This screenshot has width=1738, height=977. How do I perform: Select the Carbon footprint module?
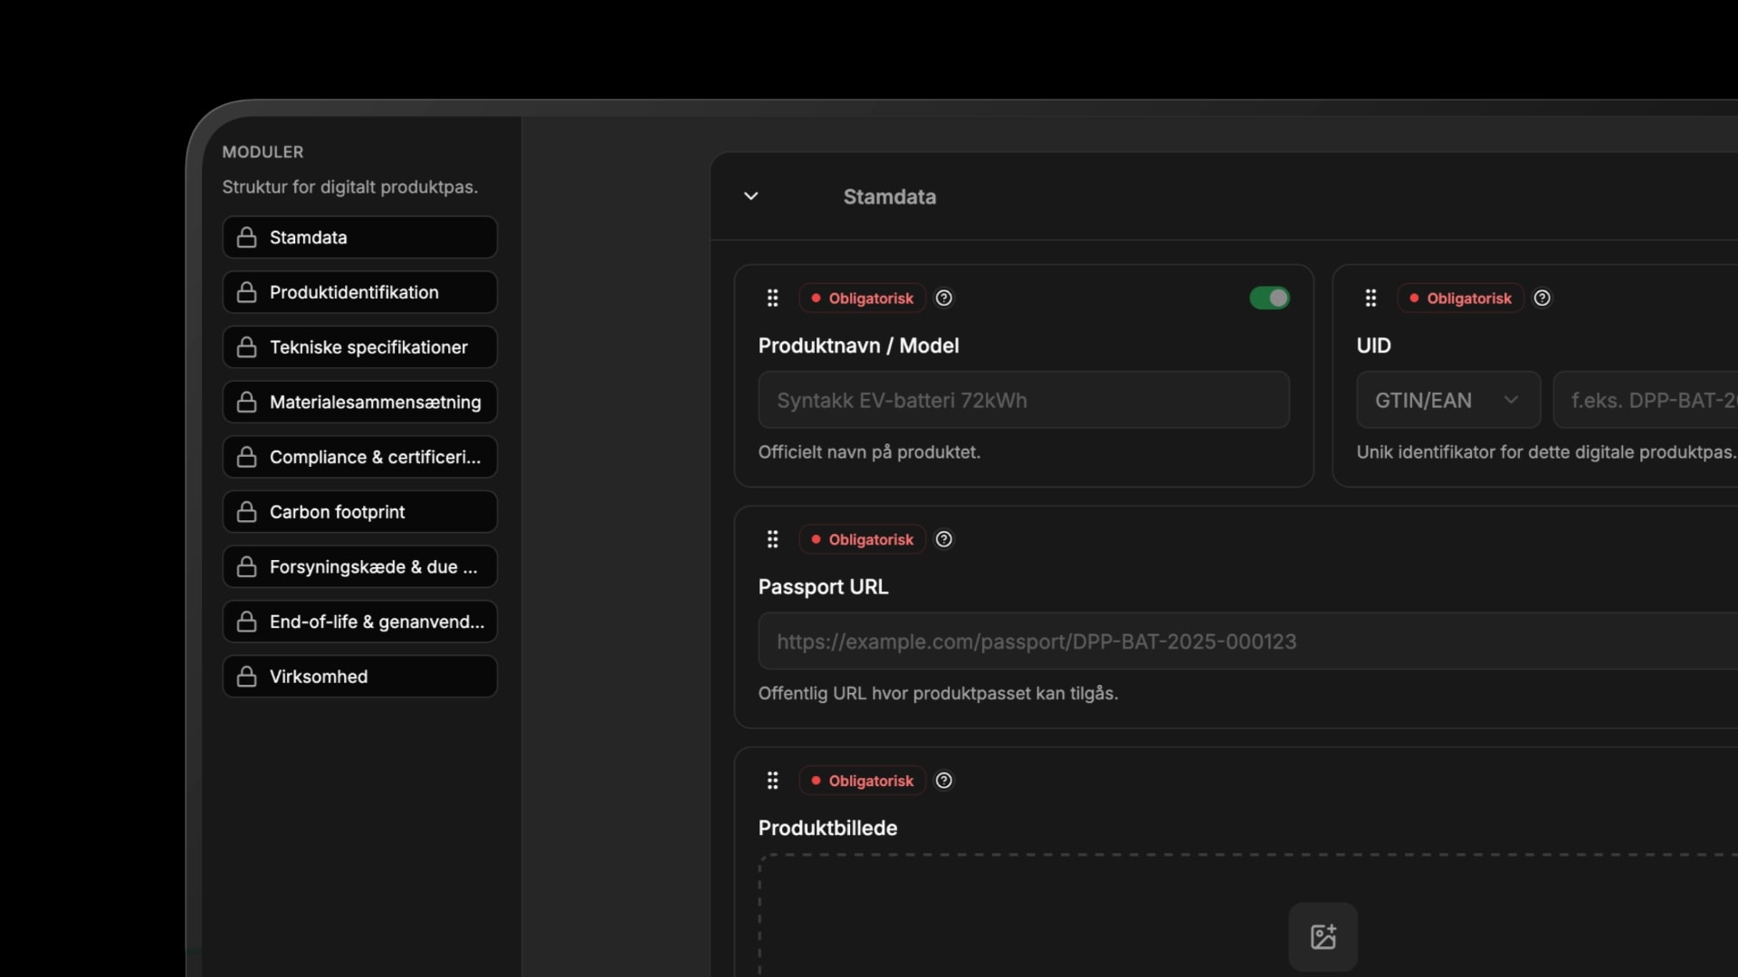coord(359,512)
